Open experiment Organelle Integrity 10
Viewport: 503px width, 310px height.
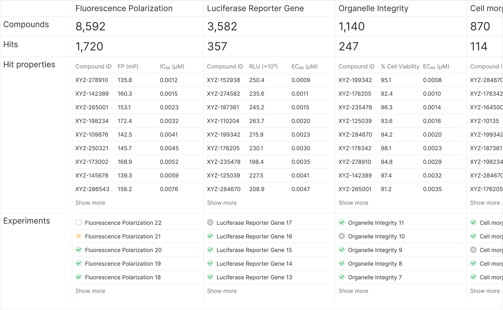[376, 236]
